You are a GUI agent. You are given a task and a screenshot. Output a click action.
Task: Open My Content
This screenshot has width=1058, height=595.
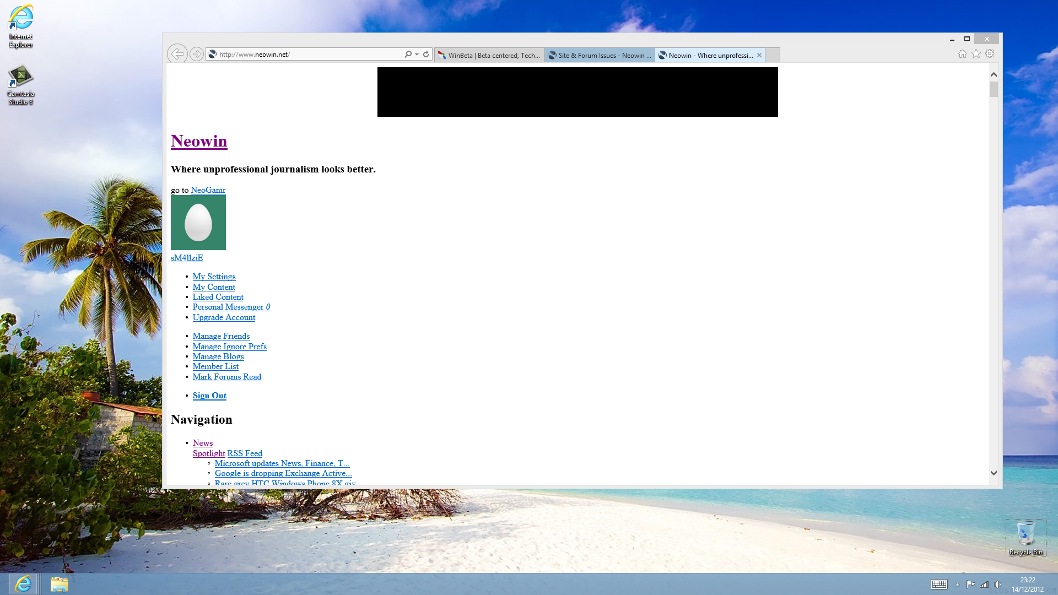click(214, 287)
